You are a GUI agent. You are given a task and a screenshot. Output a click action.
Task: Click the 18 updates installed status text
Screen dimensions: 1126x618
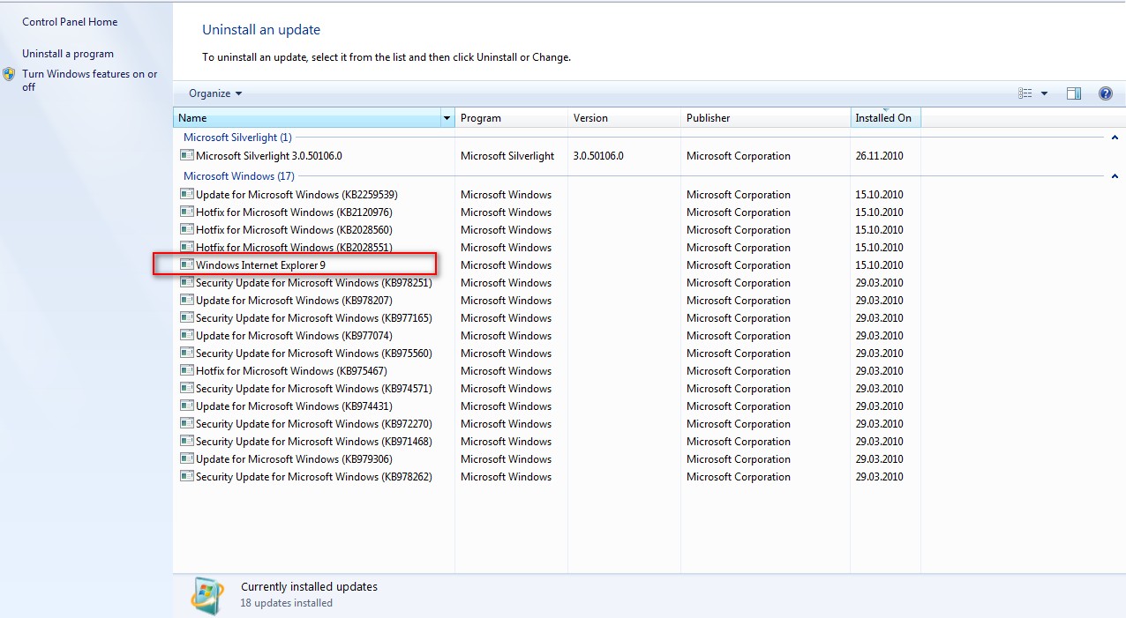[x=286, y=603]
